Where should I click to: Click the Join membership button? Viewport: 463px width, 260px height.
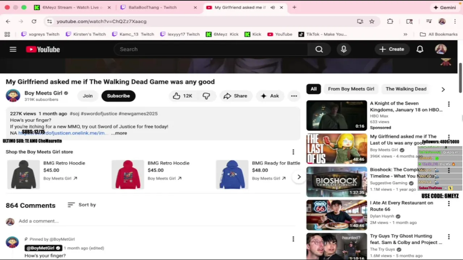point(88,96)
